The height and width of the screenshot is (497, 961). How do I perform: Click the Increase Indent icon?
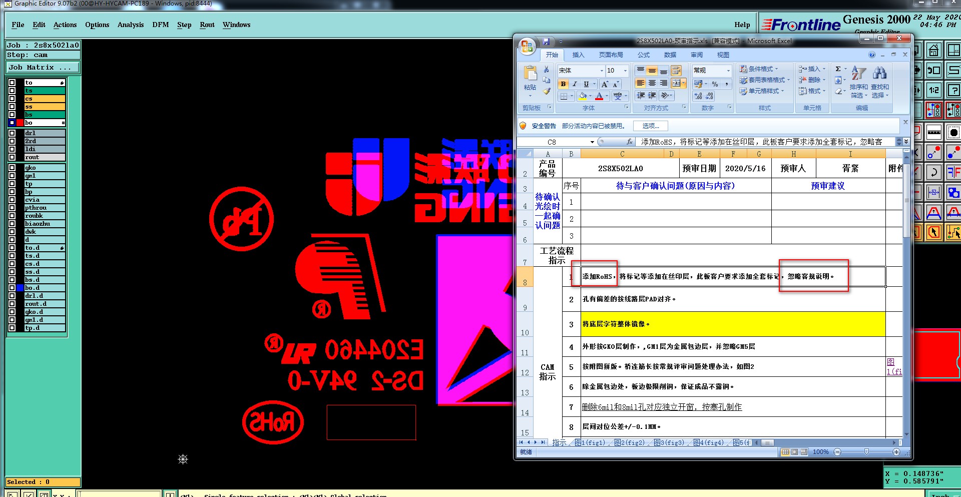(652, 95)
